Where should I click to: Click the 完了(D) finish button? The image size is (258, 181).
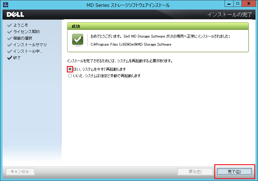pos(235,171)
